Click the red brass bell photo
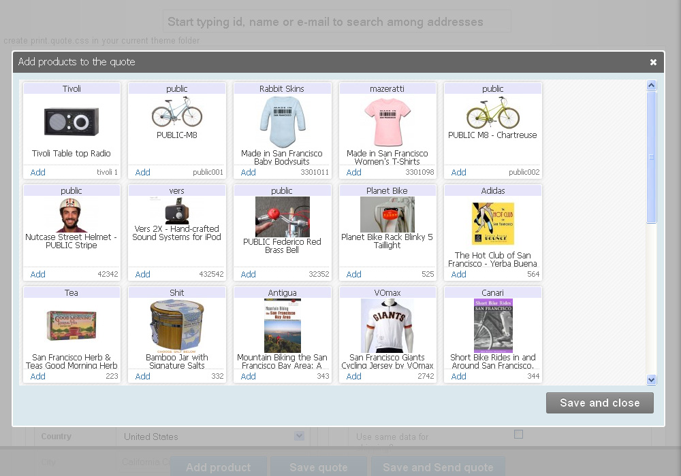Image resolution: width=681 pixels, height=476 pixels. pos(283,217)
